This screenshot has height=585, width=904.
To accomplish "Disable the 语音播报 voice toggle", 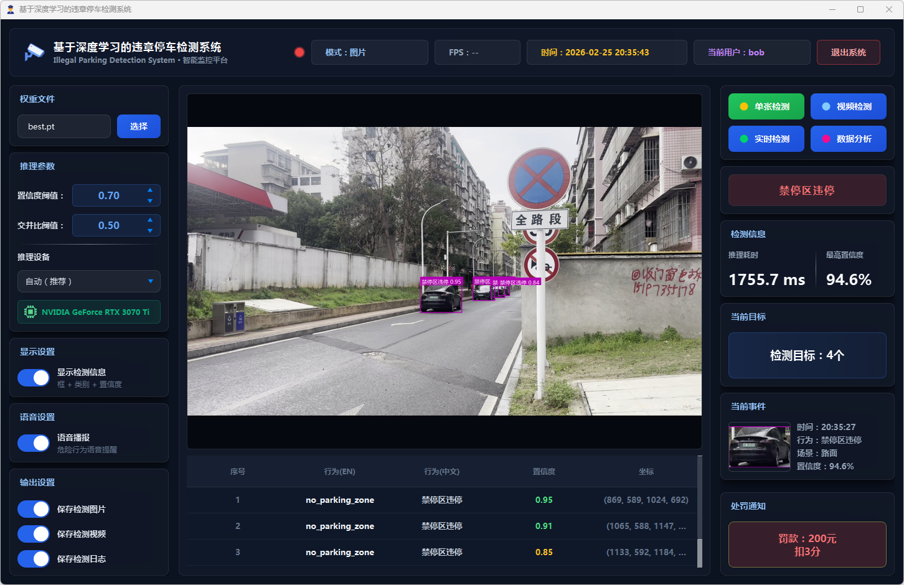I will (x=34, y=443).
